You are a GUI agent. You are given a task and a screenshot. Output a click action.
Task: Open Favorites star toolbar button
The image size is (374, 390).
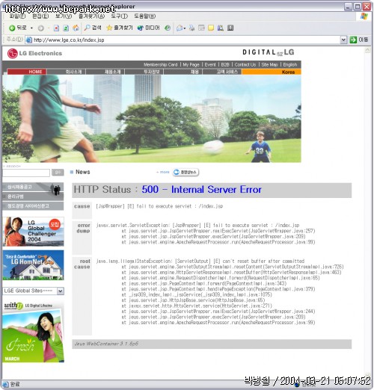(x=119, y=28)
